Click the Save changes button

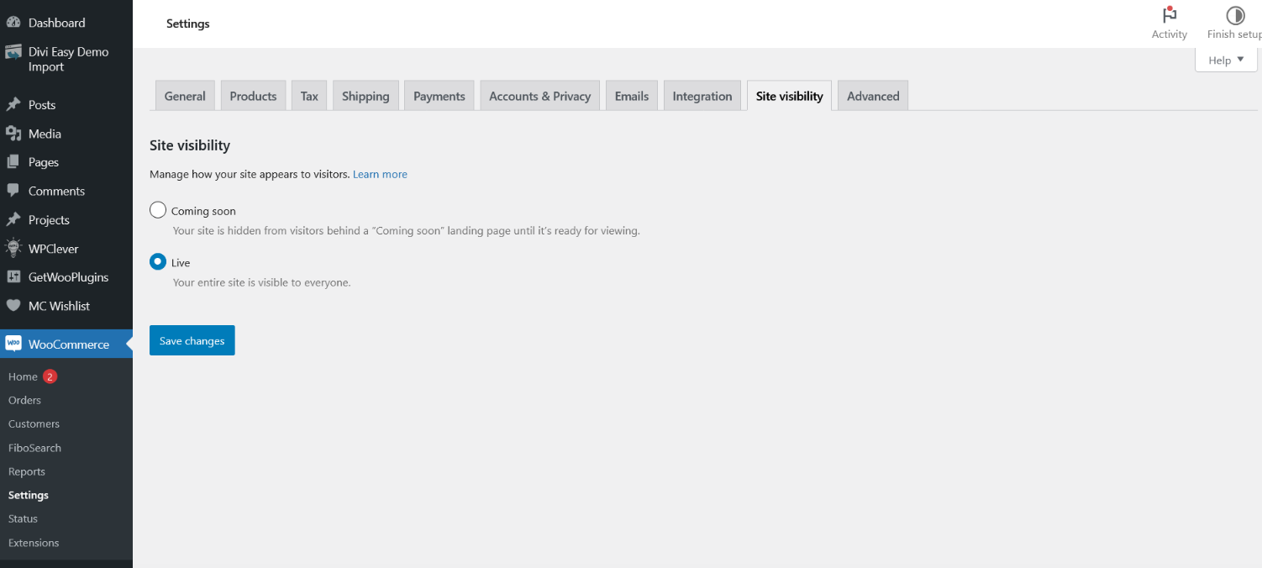coord(192,340)
